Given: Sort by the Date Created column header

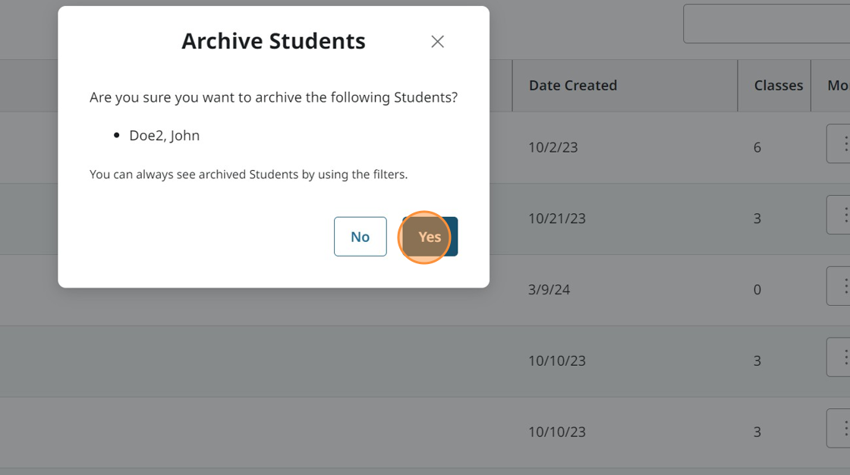Looking at the screenshot, I should click(573, 86).
